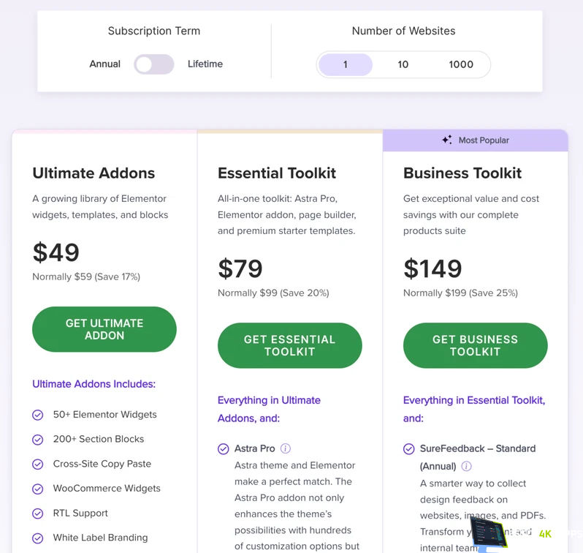Click the Most Popular sparkle icon
Viewport: 583px width, 553px height.
[447, 140]
